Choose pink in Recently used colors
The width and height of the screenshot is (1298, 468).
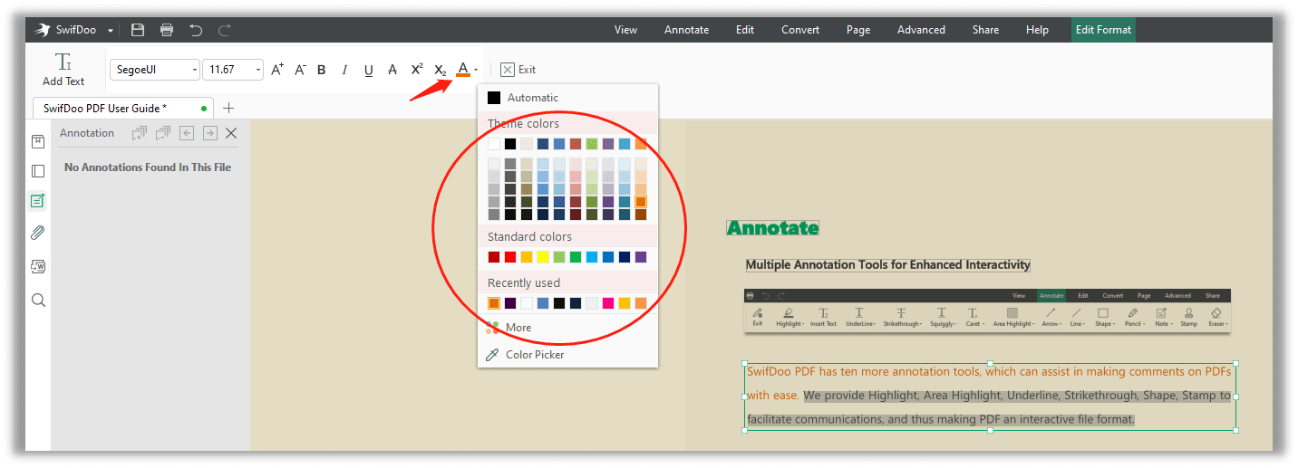pyautogui.click(x=608, y=303)
